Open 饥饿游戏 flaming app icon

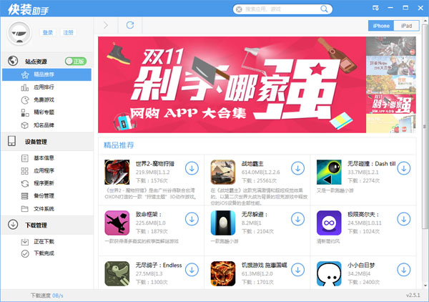(223, 274)
